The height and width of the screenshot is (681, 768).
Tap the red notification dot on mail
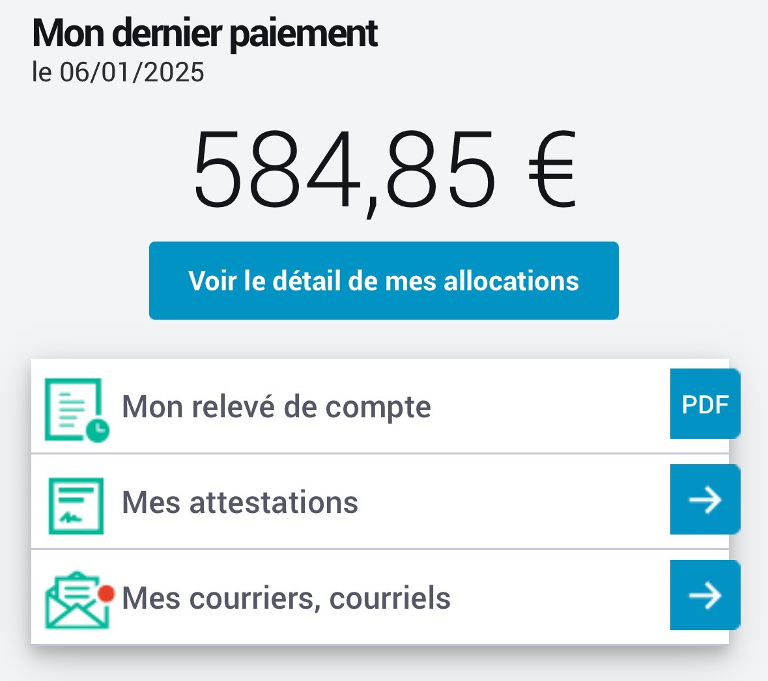click(106, 593)
